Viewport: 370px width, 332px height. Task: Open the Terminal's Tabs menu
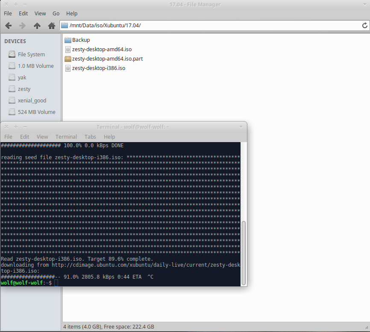click(90, 137)
